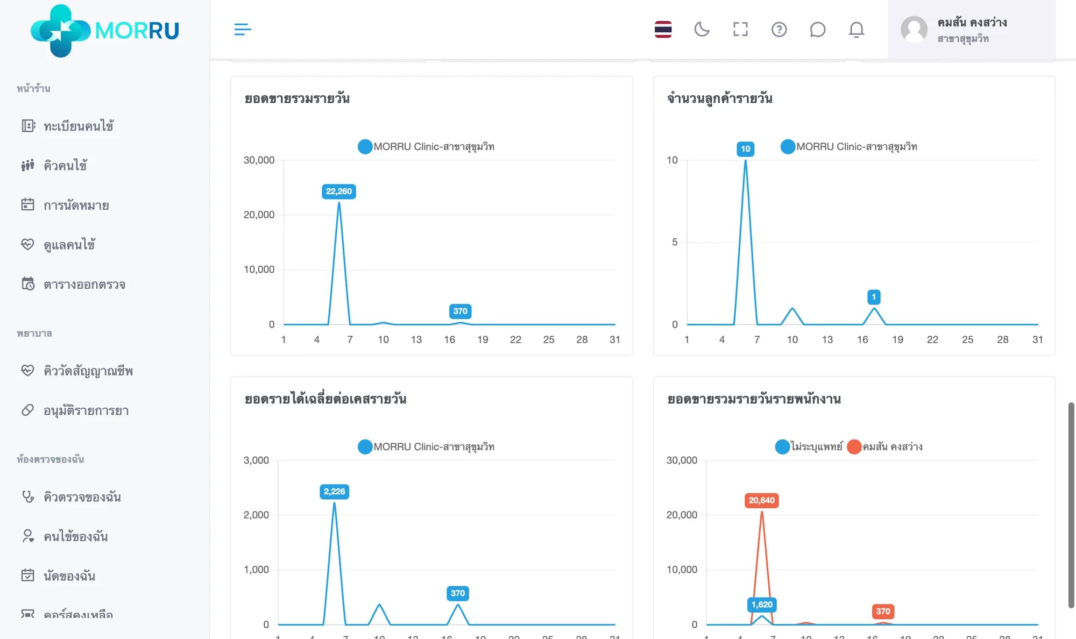Image resolution: width=1076 pixels, height=639 pixels.
Task: Toggle MORRU Clinic legend in ยอดขายรวมรายวัน chart
Action: [x=426, y=146]
